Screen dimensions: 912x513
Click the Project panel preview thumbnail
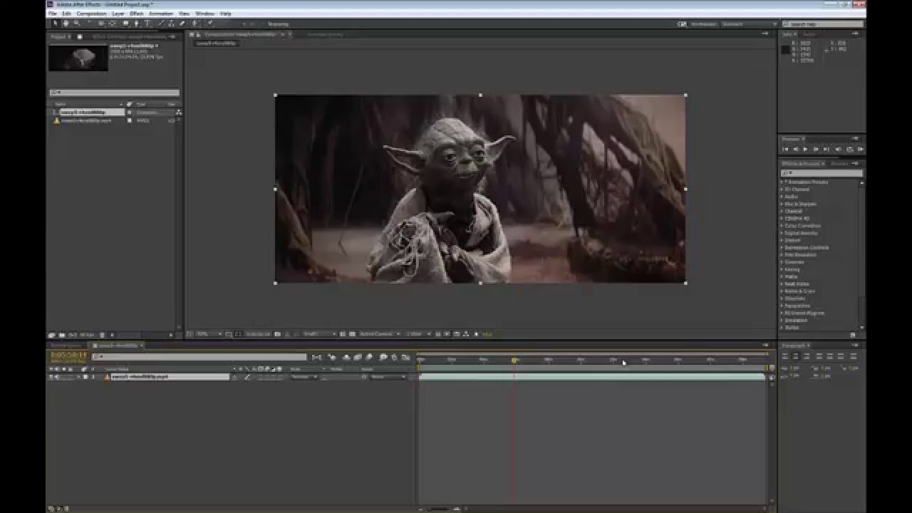(78, 58)
